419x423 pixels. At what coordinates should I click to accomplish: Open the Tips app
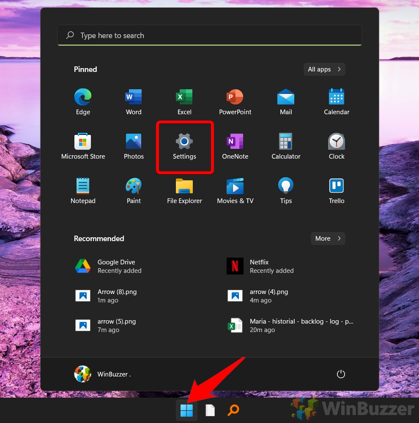[x=286, y=190]
